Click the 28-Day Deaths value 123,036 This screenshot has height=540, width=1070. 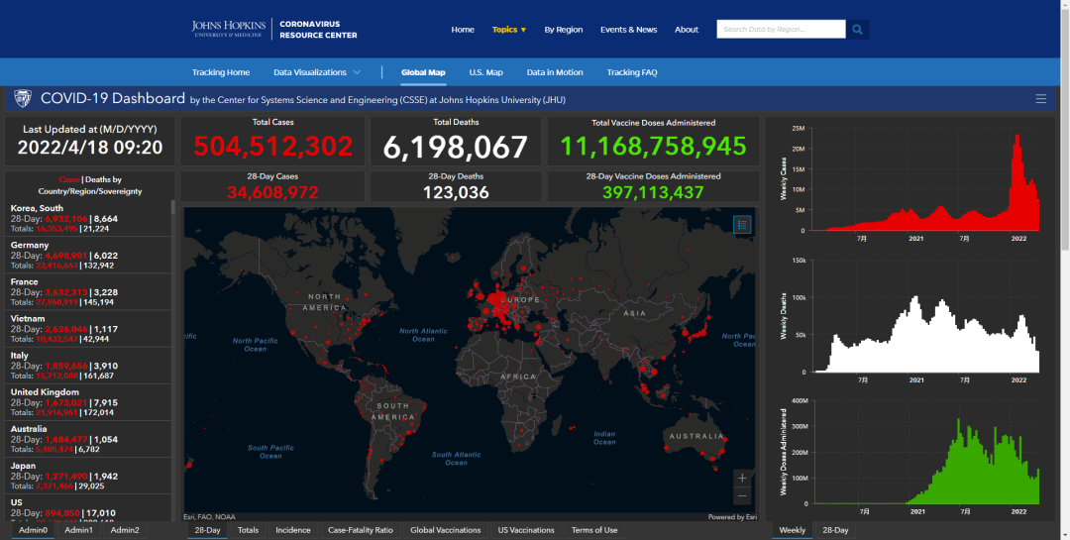pos(456,192)
